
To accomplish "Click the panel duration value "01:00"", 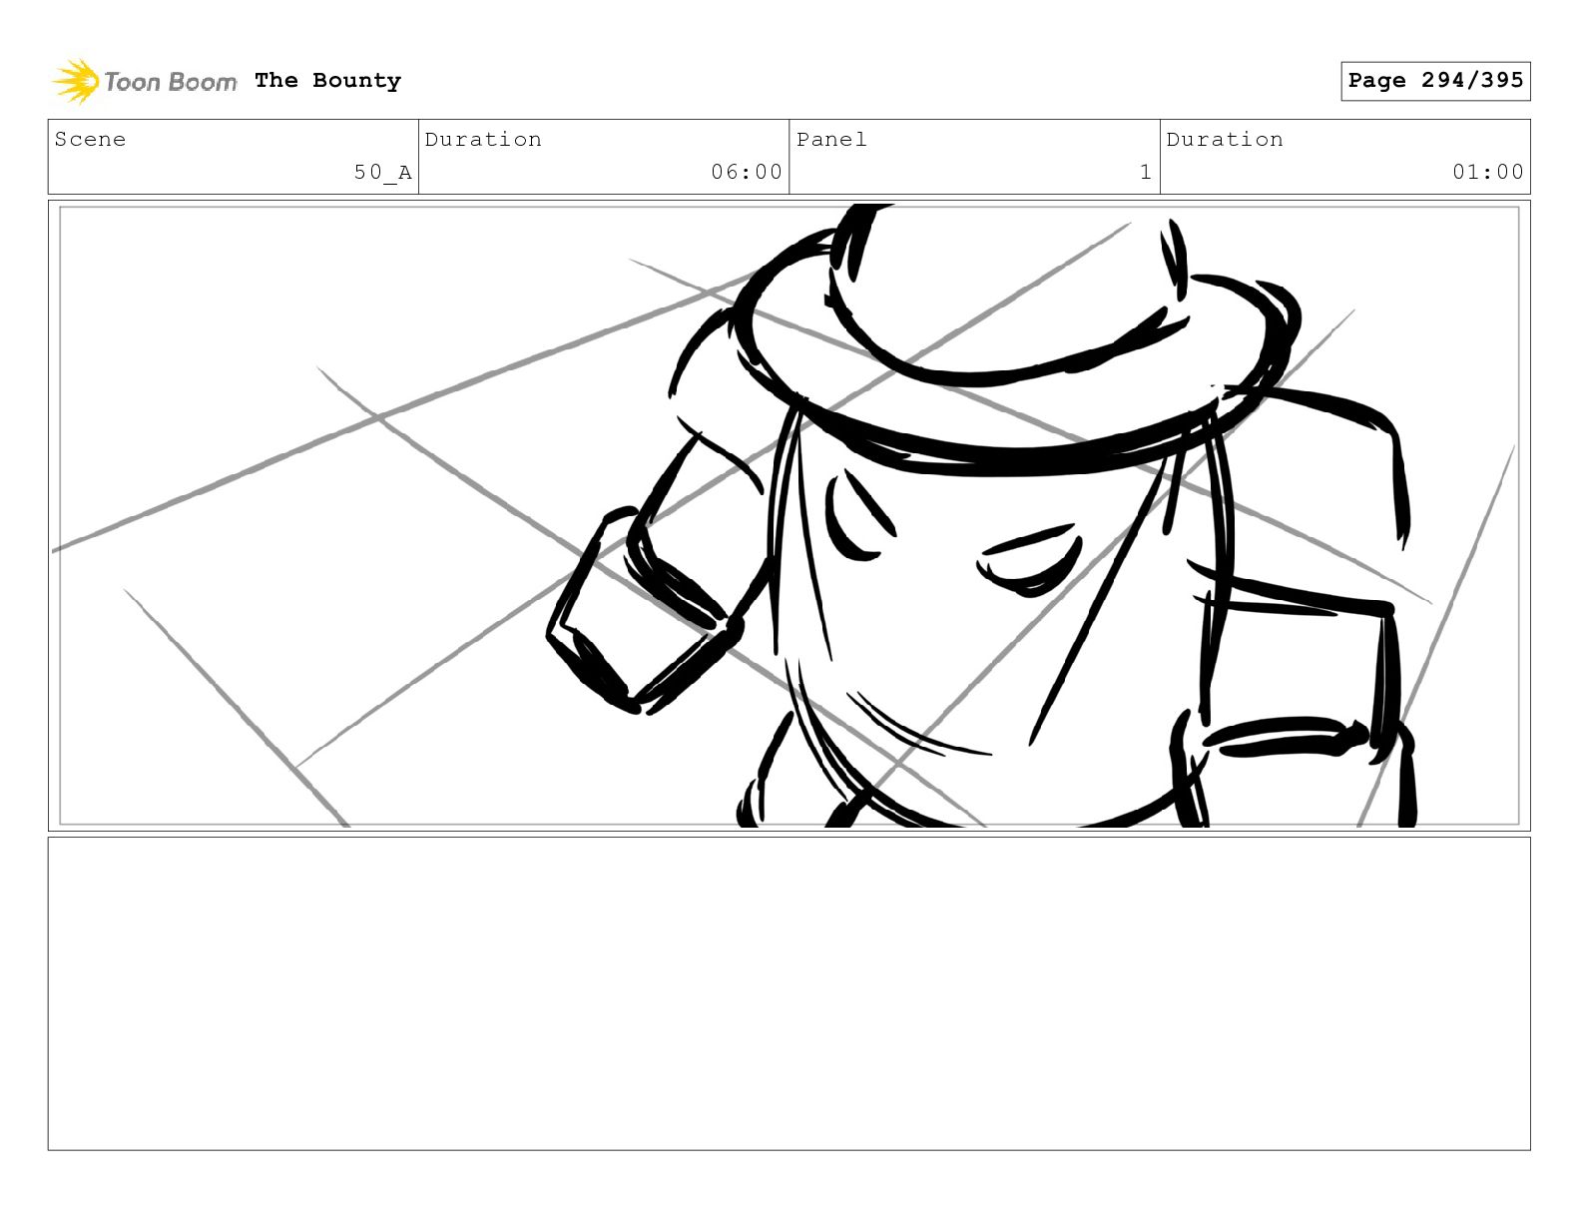I will click(1488, 172).
